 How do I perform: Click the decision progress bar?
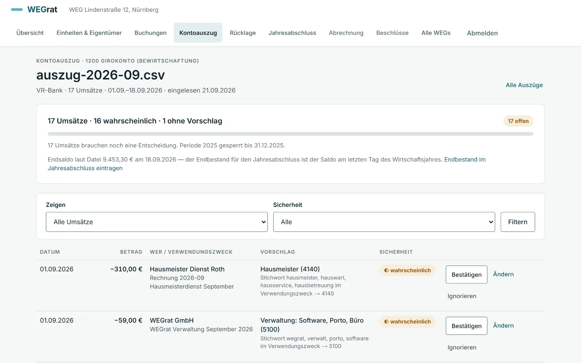pos(290,134)
